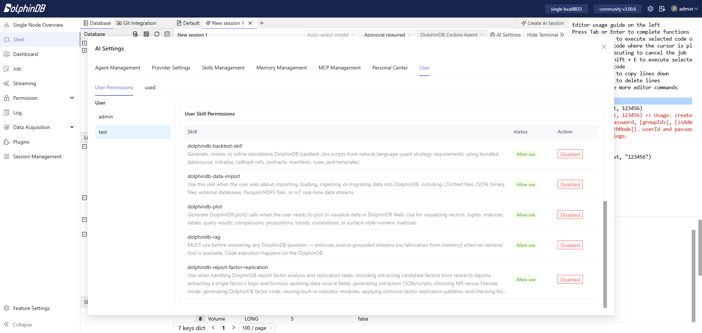Switch to MCP Management tab
The width and height of the screenshot is (702, 333).
(x=340, y=68)
